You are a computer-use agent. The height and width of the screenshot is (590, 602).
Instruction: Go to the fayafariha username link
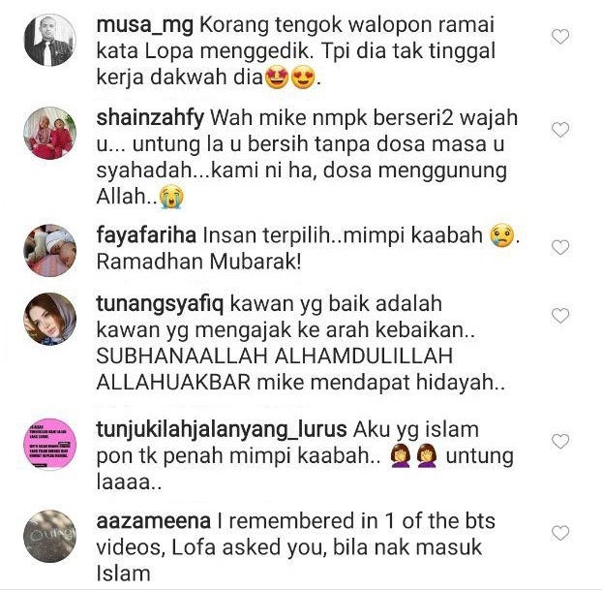pos(146,234)
